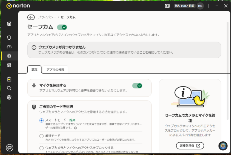
Task: Open the first aid kit sidebar icon
Action: pyautogui.click(x=9, y=79)
